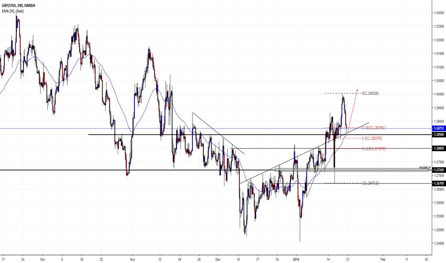This screenshot has height=263, width=446.
Task: Click the 26 date label on time axis
Action: [199, 259]
